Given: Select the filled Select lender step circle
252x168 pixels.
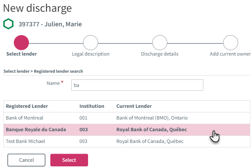Looking at the screenshot, I should click(21, 43).
